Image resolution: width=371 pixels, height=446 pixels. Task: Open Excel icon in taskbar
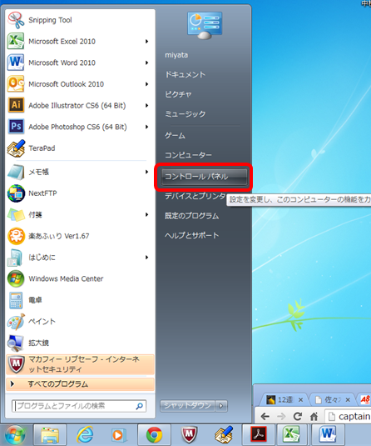(x=292, y=435)
